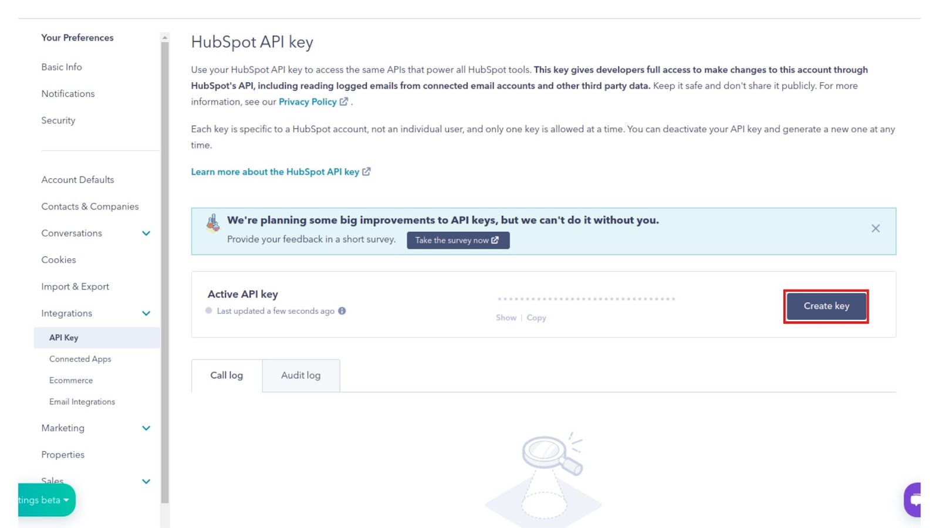The image size is (939, 528).
Task: Open Account Defaults settings
Action: [77, 180]
